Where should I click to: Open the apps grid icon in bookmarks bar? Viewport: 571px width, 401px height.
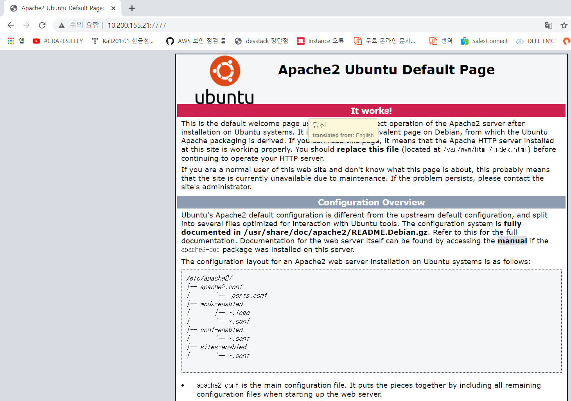pos(11,41)
